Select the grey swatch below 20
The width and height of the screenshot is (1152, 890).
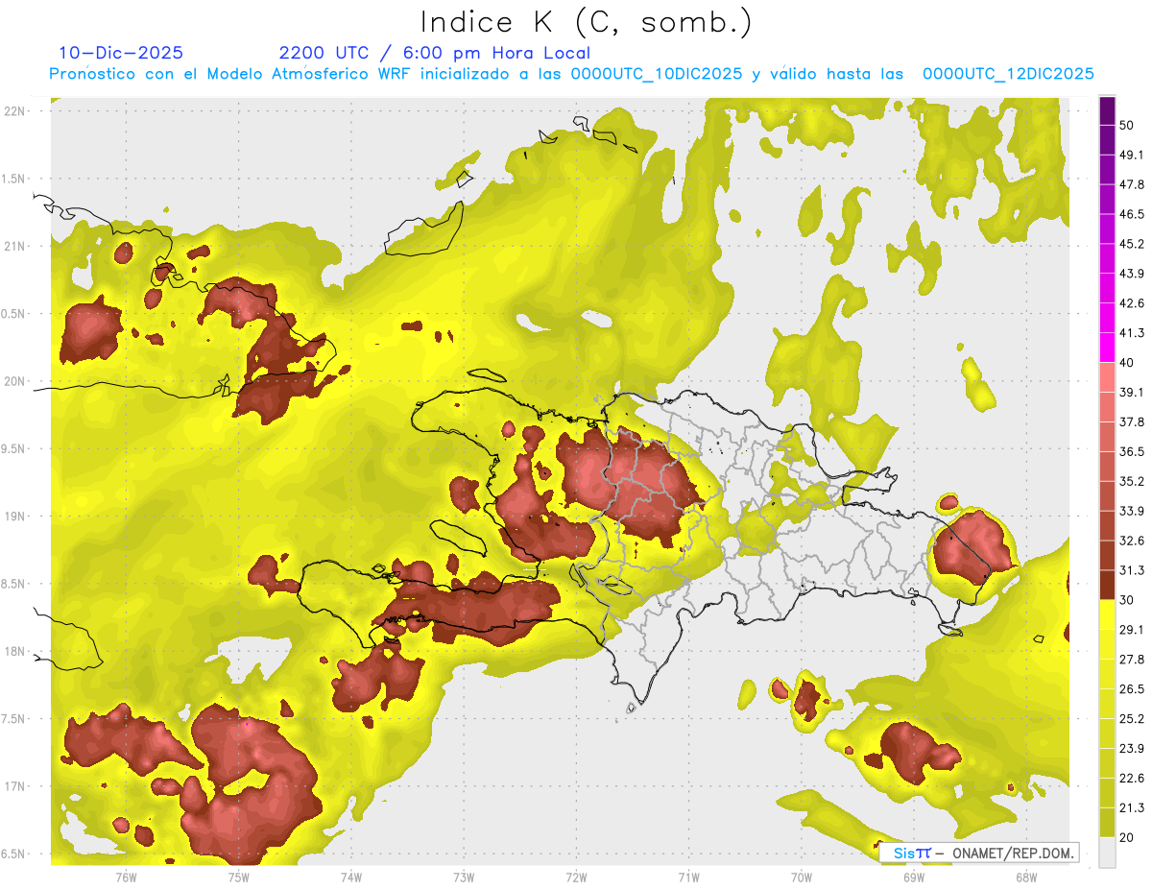pyautogui.click(x=1107, y=853)
